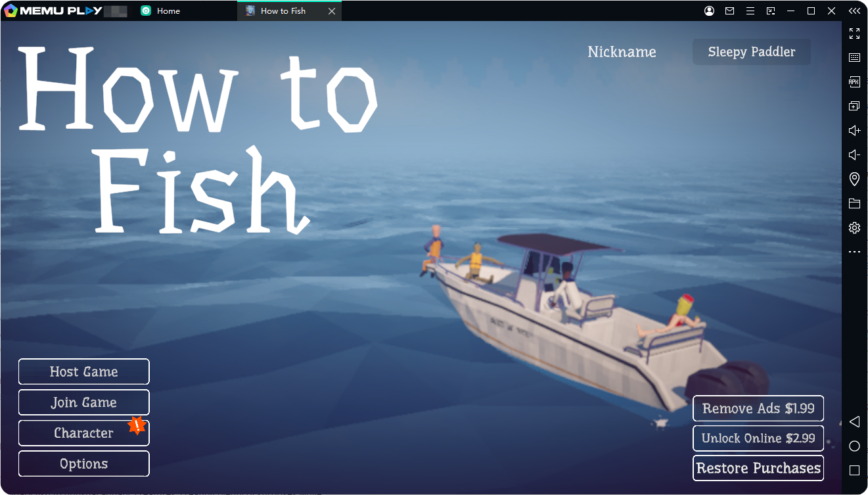
Task: Toggle fullscreen mode in MEmu sidebar
Action: (854, 34)
